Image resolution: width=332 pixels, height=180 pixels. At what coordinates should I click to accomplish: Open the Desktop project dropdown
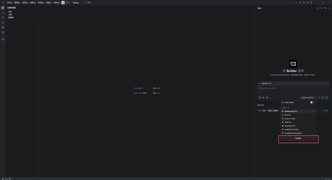pos(77,2)
